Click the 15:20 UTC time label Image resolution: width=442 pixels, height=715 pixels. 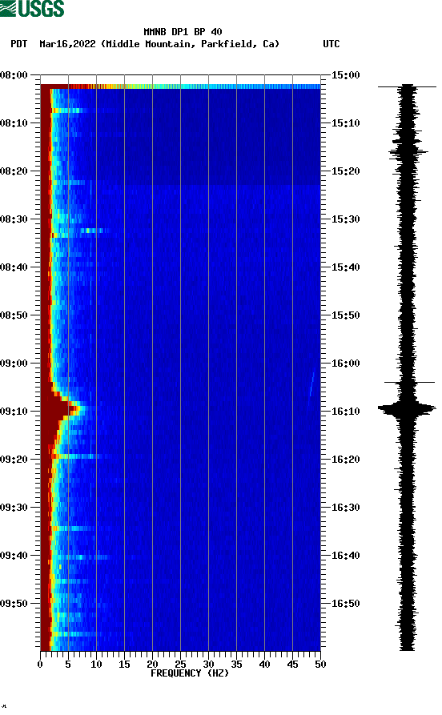click(x=345, y=171)
